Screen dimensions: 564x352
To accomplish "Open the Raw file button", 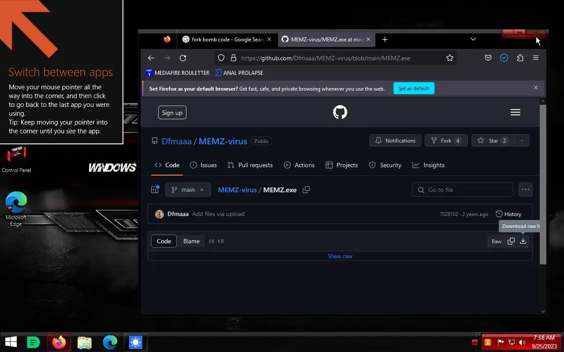I will tap(497, 241).
